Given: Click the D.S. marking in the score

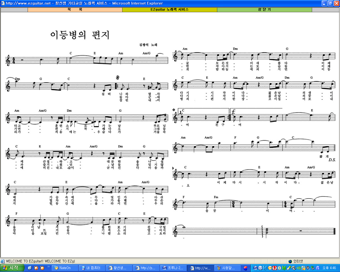Looking at the screenshot, I should (332, 160).
